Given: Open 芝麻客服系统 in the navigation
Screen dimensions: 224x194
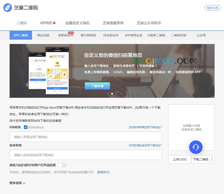Looking at the screenshot, I should pos(113,23).
